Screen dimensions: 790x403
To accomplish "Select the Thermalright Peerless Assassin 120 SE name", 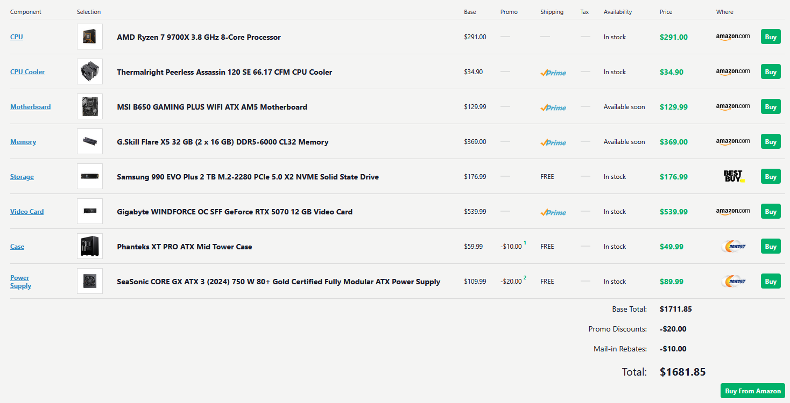I will 224,72.
